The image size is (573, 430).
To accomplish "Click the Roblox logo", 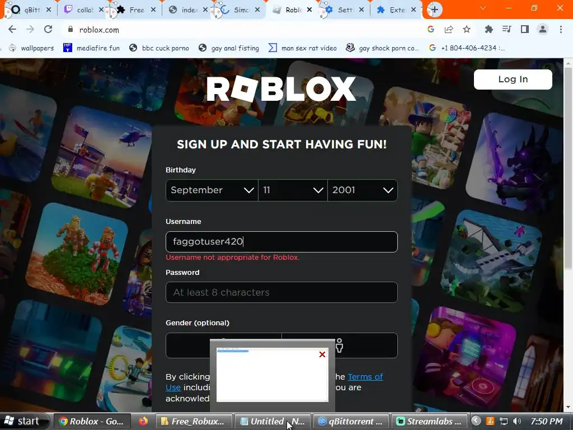I will 281,88.
